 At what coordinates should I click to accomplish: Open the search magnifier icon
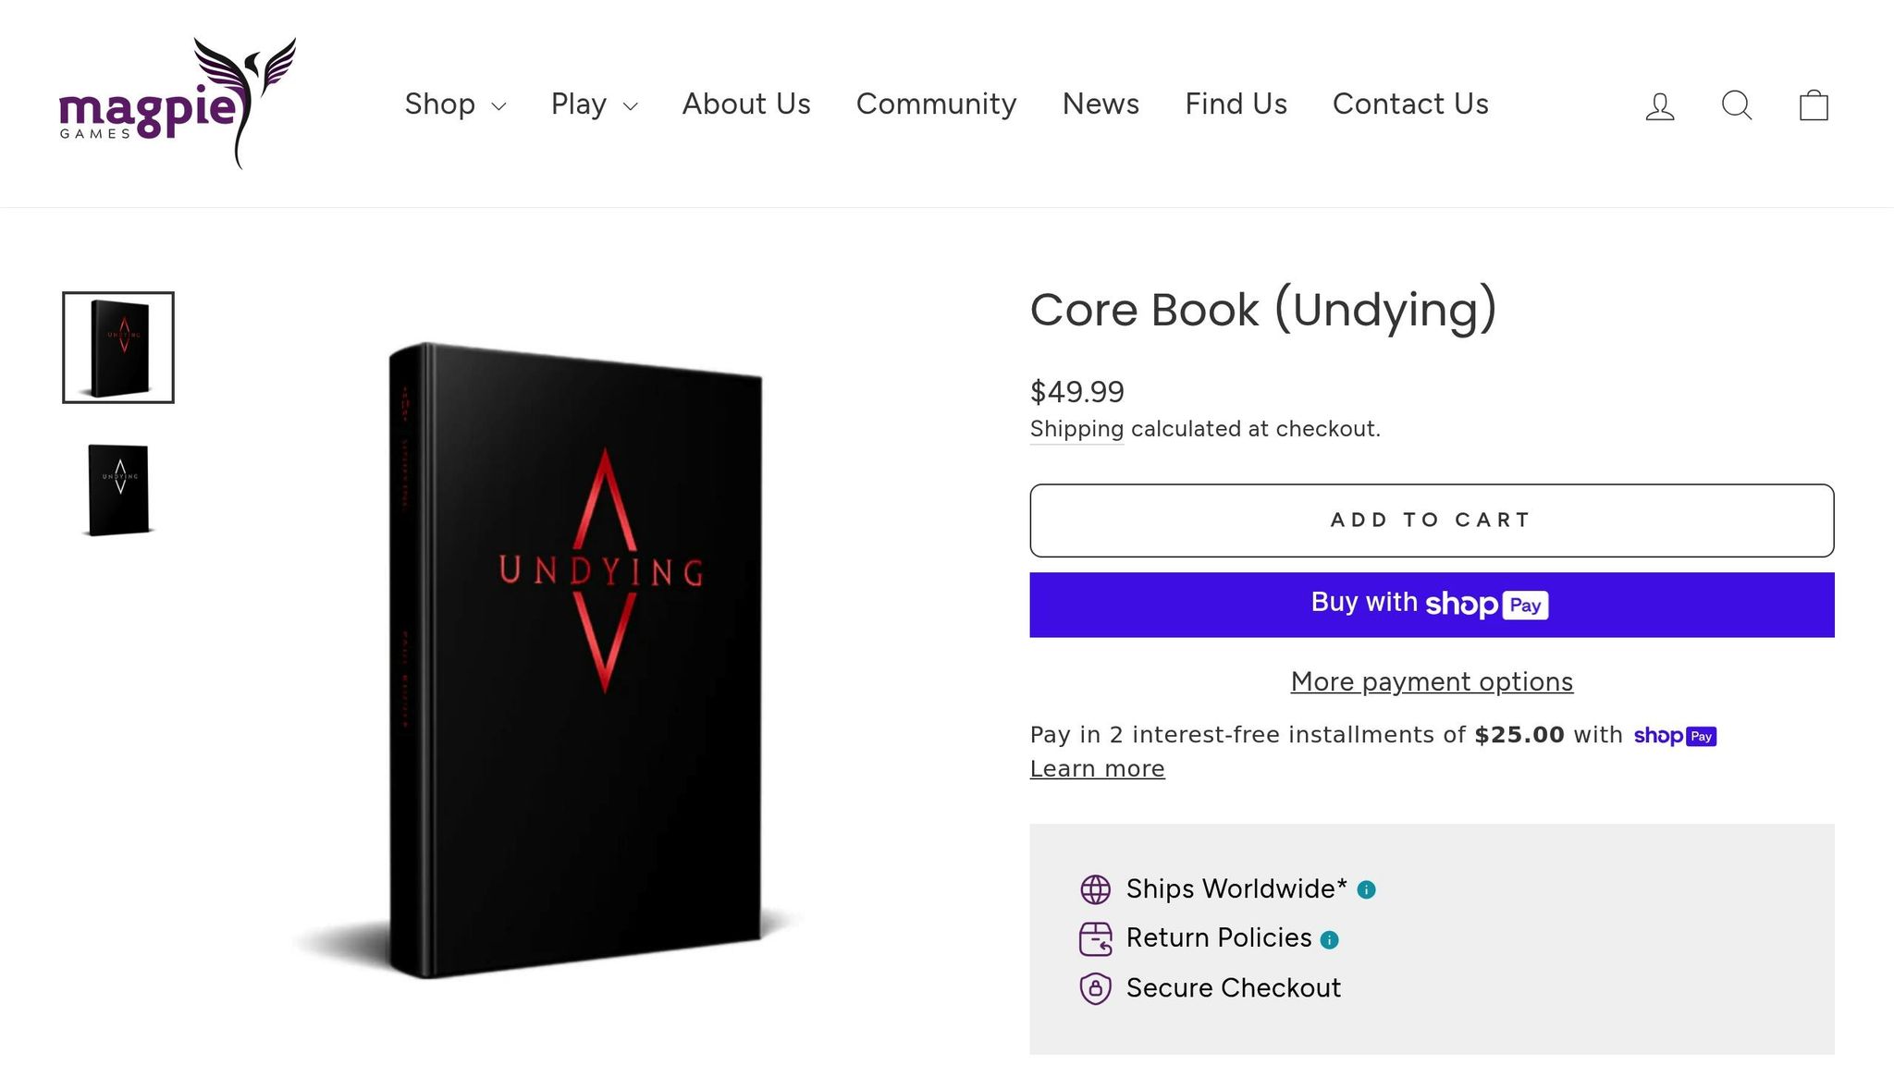(1737, 105)
